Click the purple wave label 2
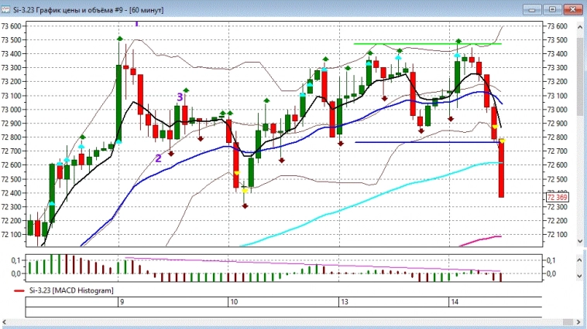 pyautogui.click(x=158, y=158)
